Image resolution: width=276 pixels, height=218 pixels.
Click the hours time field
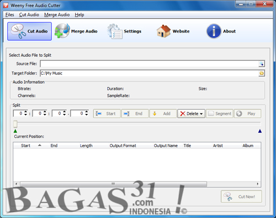pyautogui.click(x=18, y=113)
